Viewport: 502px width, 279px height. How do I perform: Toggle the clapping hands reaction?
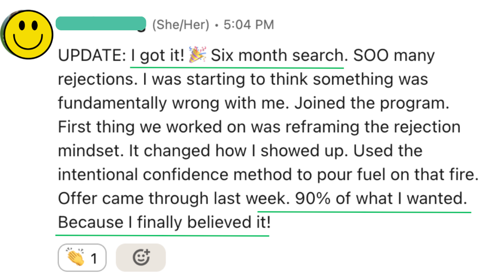[82, 258]
